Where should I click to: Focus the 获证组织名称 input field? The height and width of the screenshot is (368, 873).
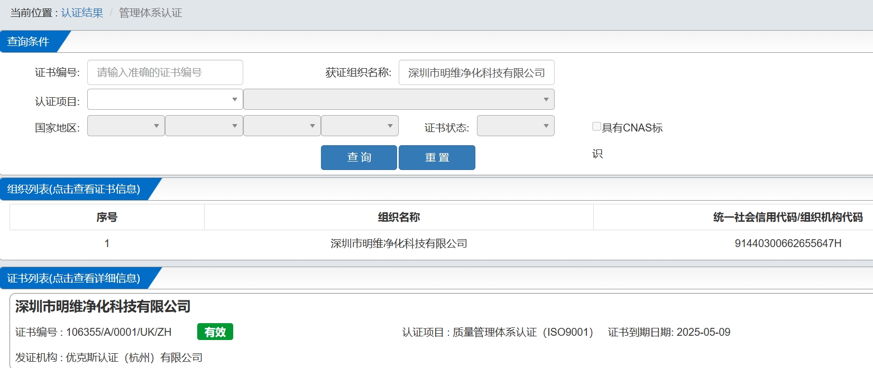476,72
